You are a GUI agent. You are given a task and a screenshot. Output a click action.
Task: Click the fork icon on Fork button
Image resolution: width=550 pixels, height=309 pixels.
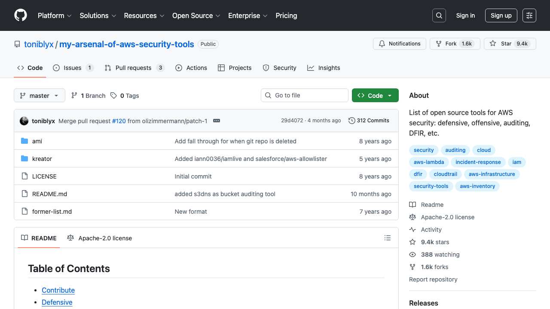tap(439, 44)
